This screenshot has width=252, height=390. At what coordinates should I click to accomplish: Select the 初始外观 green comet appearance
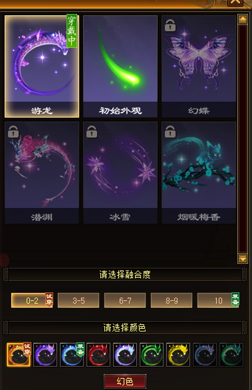[120, 66]
